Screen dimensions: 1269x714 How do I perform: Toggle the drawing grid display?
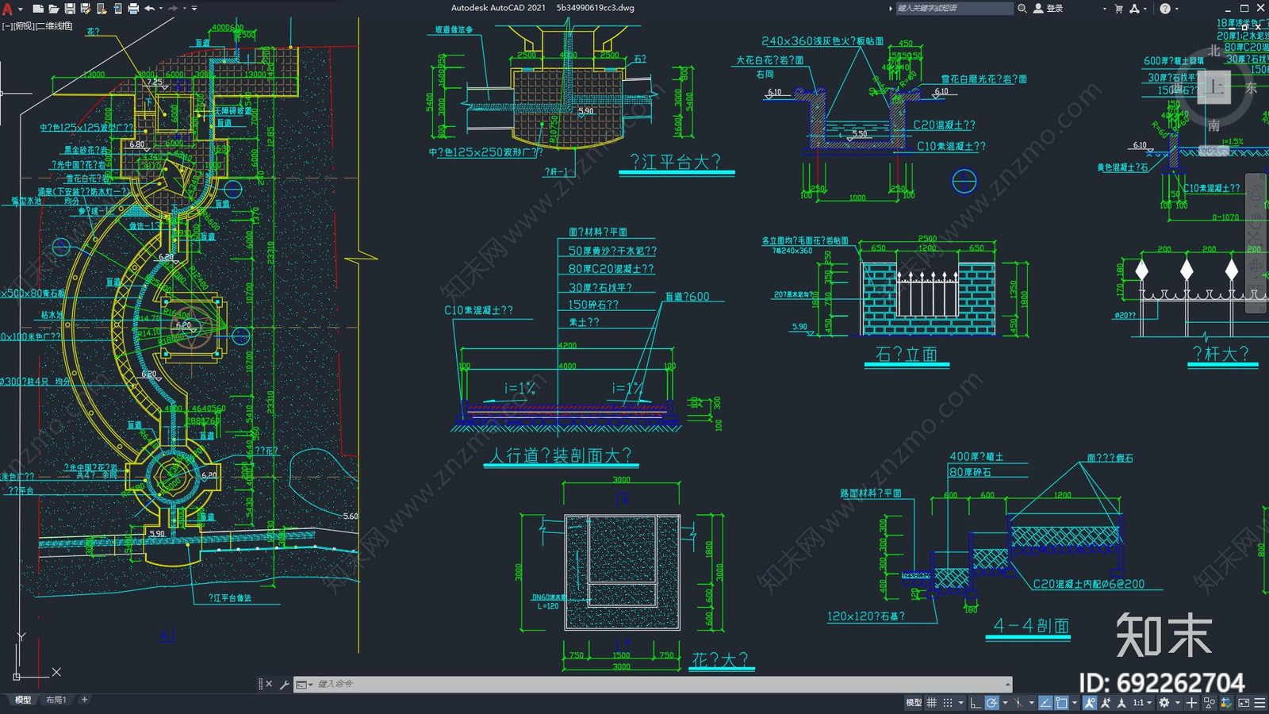pos(932,702)
